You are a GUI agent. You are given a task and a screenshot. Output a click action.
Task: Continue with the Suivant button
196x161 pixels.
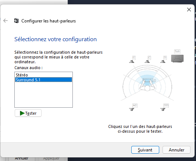point(145,150)
